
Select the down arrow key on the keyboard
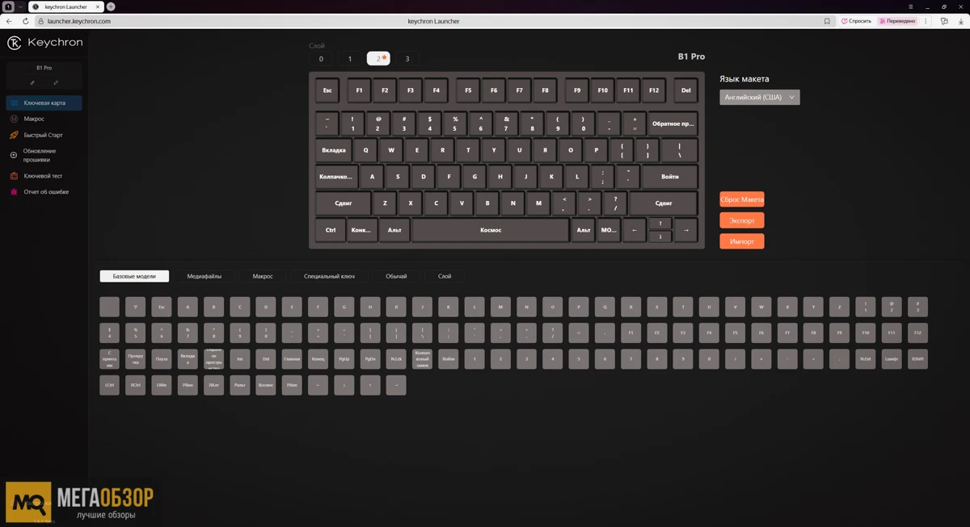tap(660, 236)
